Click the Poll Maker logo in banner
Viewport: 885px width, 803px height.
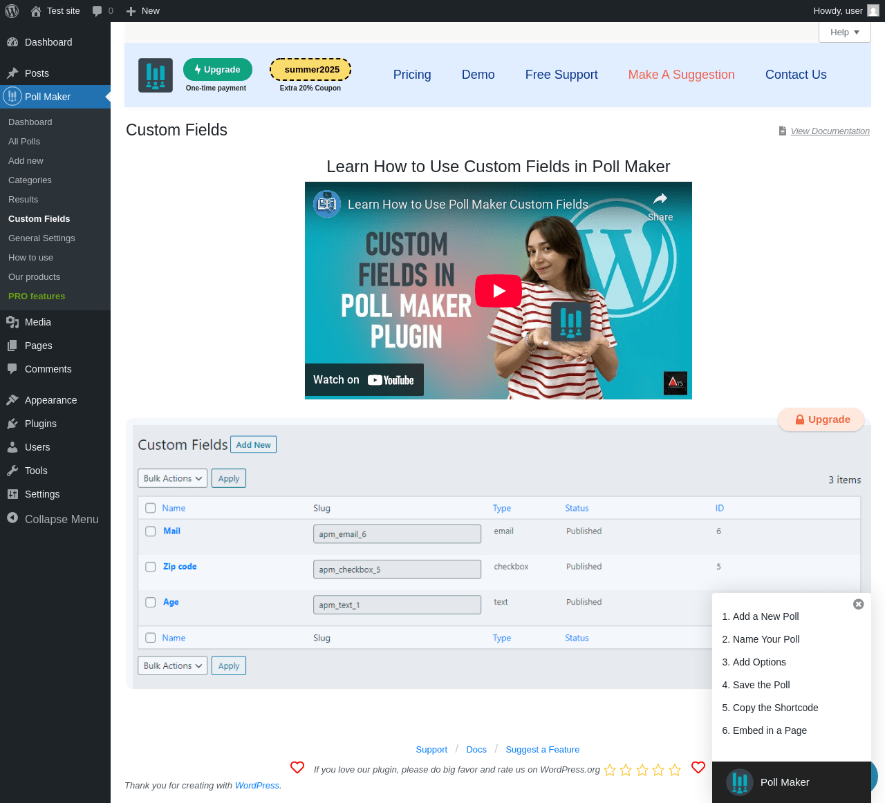pyautogui.click(x=156, y=75)
